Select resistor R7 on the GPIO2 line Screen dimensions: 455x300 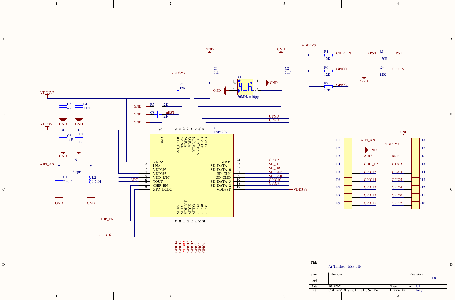click(x=328, y=87)
